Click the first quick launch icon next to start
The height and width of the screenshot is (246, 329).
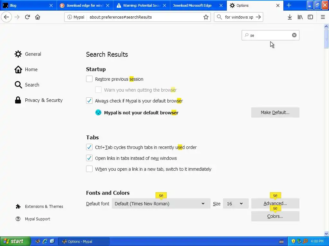click(38, 241)
